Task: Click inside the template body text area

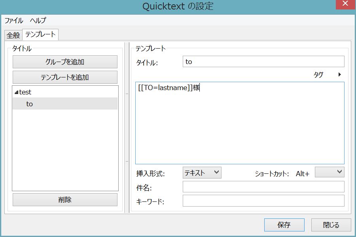Action: [240, 126]
